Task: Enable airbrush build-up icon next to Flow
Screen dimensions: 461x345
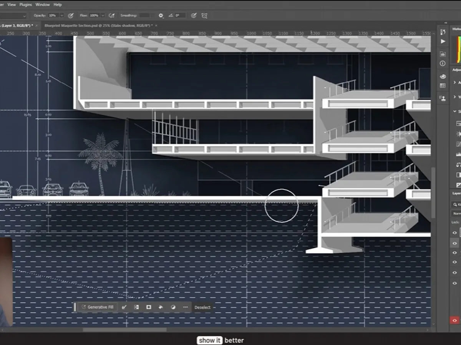Action: click(111, 16)
